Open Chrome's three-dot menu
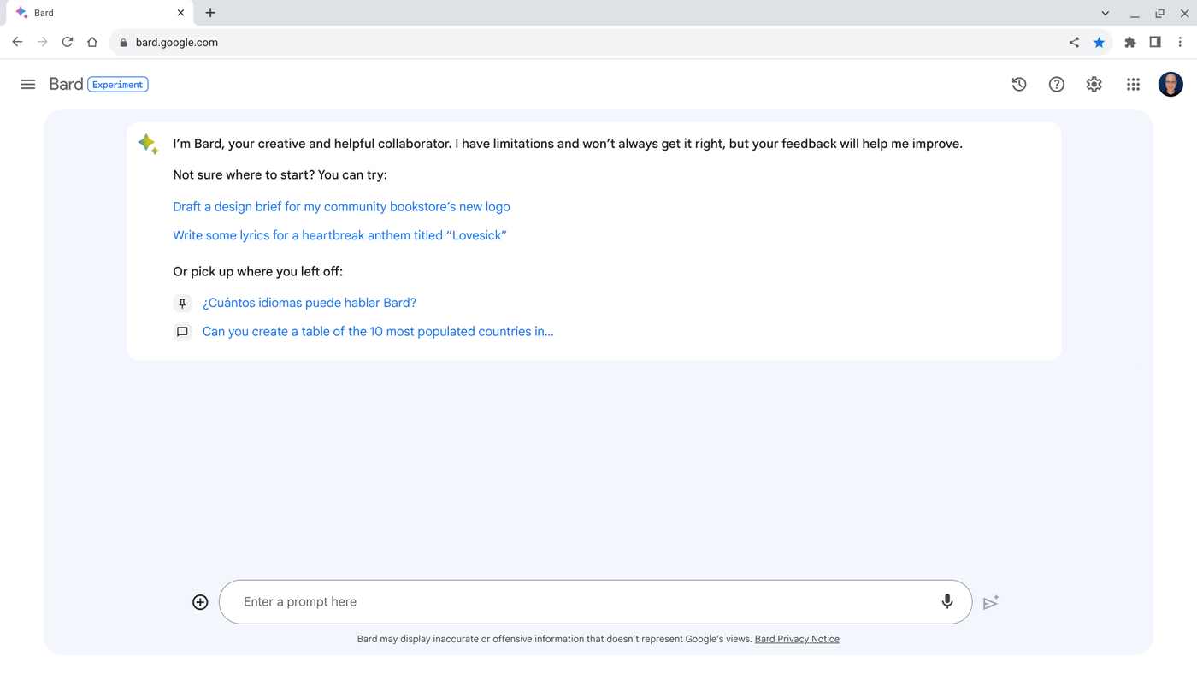Image resolution: width=1197 pixels, height=674 pixels. tap(1180, 41)
